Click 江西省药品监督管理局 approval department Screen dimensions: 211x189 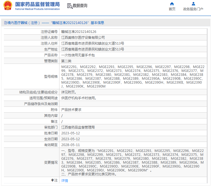click(x=78, y=127)
